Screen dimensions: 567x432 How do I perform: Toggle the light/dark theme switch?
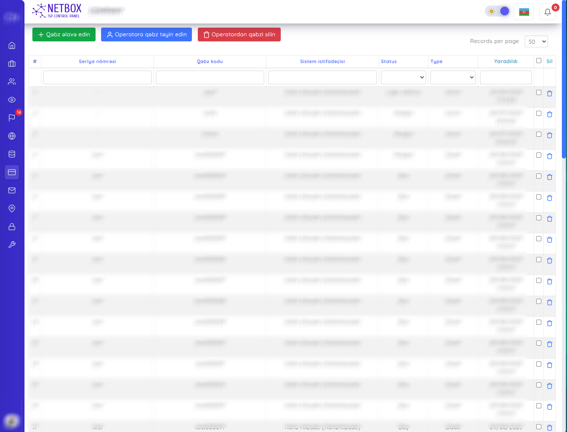[498, 11]
